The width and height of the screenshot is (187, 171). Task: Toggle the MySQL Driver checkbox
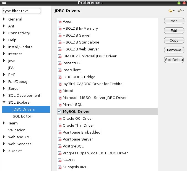pos(59,111)
